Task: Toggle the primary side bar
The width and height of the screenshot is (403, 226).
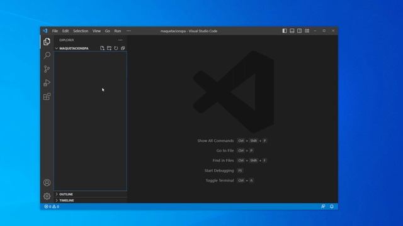Action: (285, 31)
